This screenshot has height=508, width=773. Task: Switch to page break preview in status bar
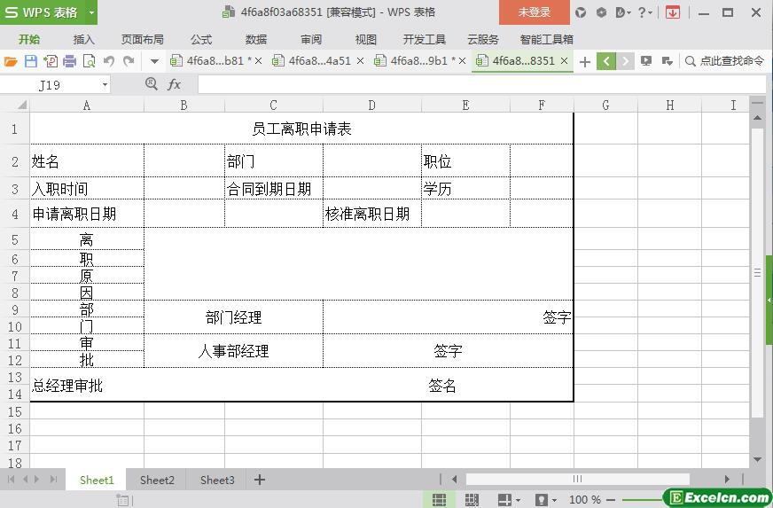tap(472, 500)
